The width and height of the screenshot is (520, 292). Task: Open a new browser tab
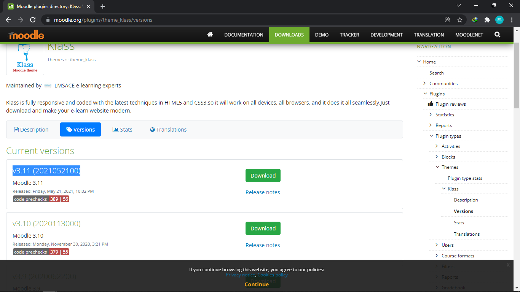click(x=103, y=6)
